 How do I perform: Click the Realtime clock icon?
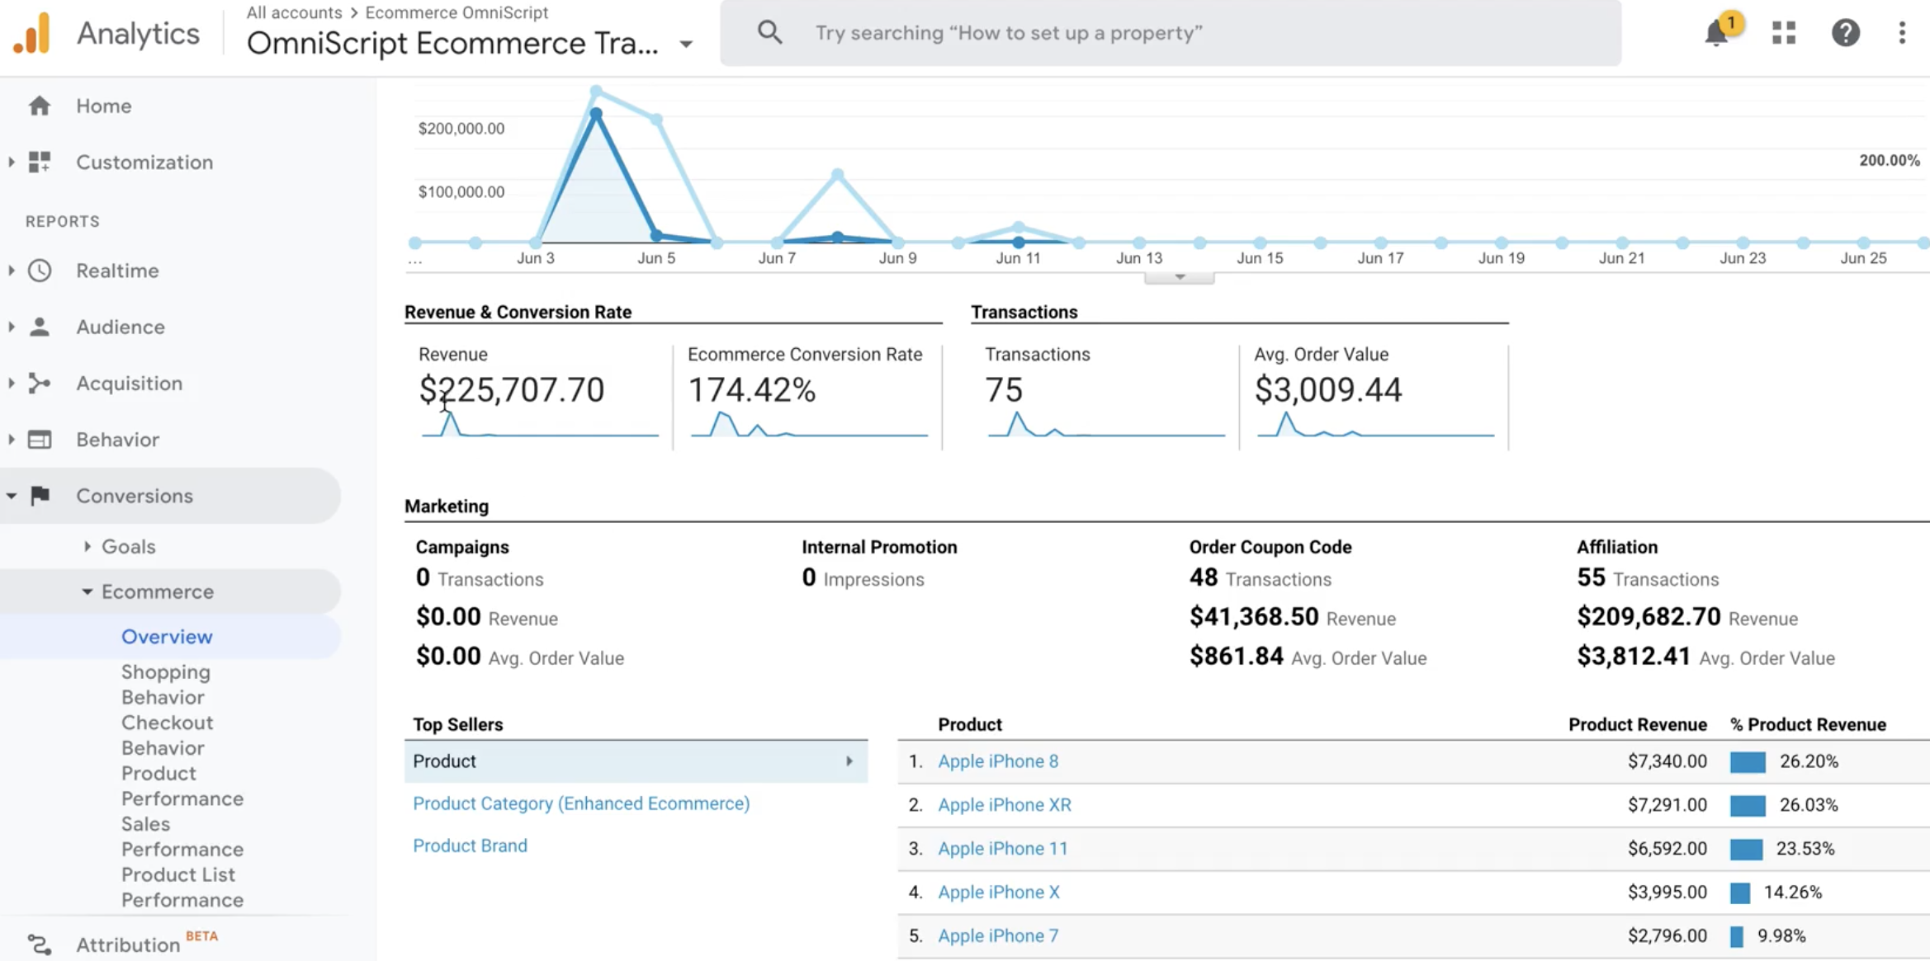[x=40, y=271]
